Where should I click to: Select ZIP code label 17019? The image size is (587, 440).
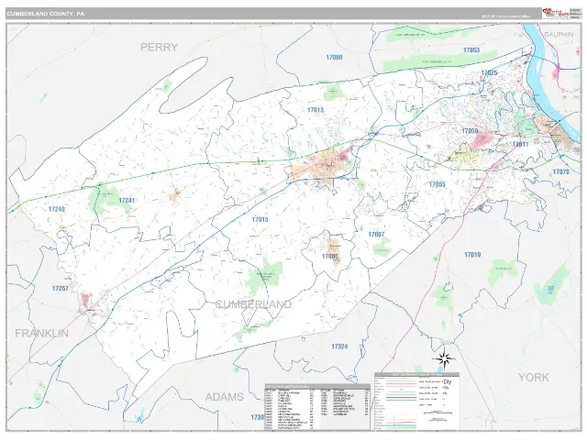(472, 255)
